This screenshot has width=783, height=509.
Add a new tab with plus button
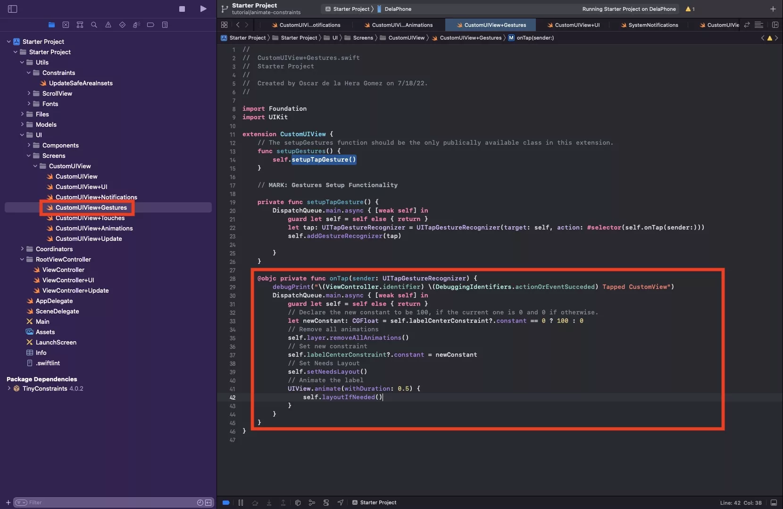coord(773,9)
